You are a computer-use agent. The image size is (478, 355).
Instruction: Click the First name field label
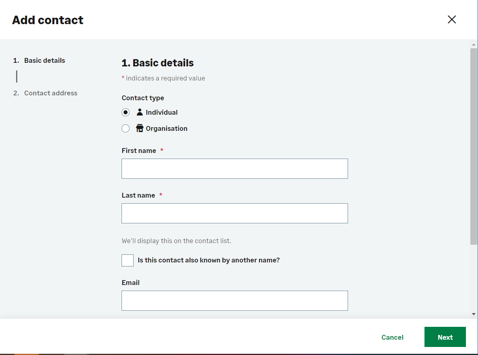pos(139,151)
